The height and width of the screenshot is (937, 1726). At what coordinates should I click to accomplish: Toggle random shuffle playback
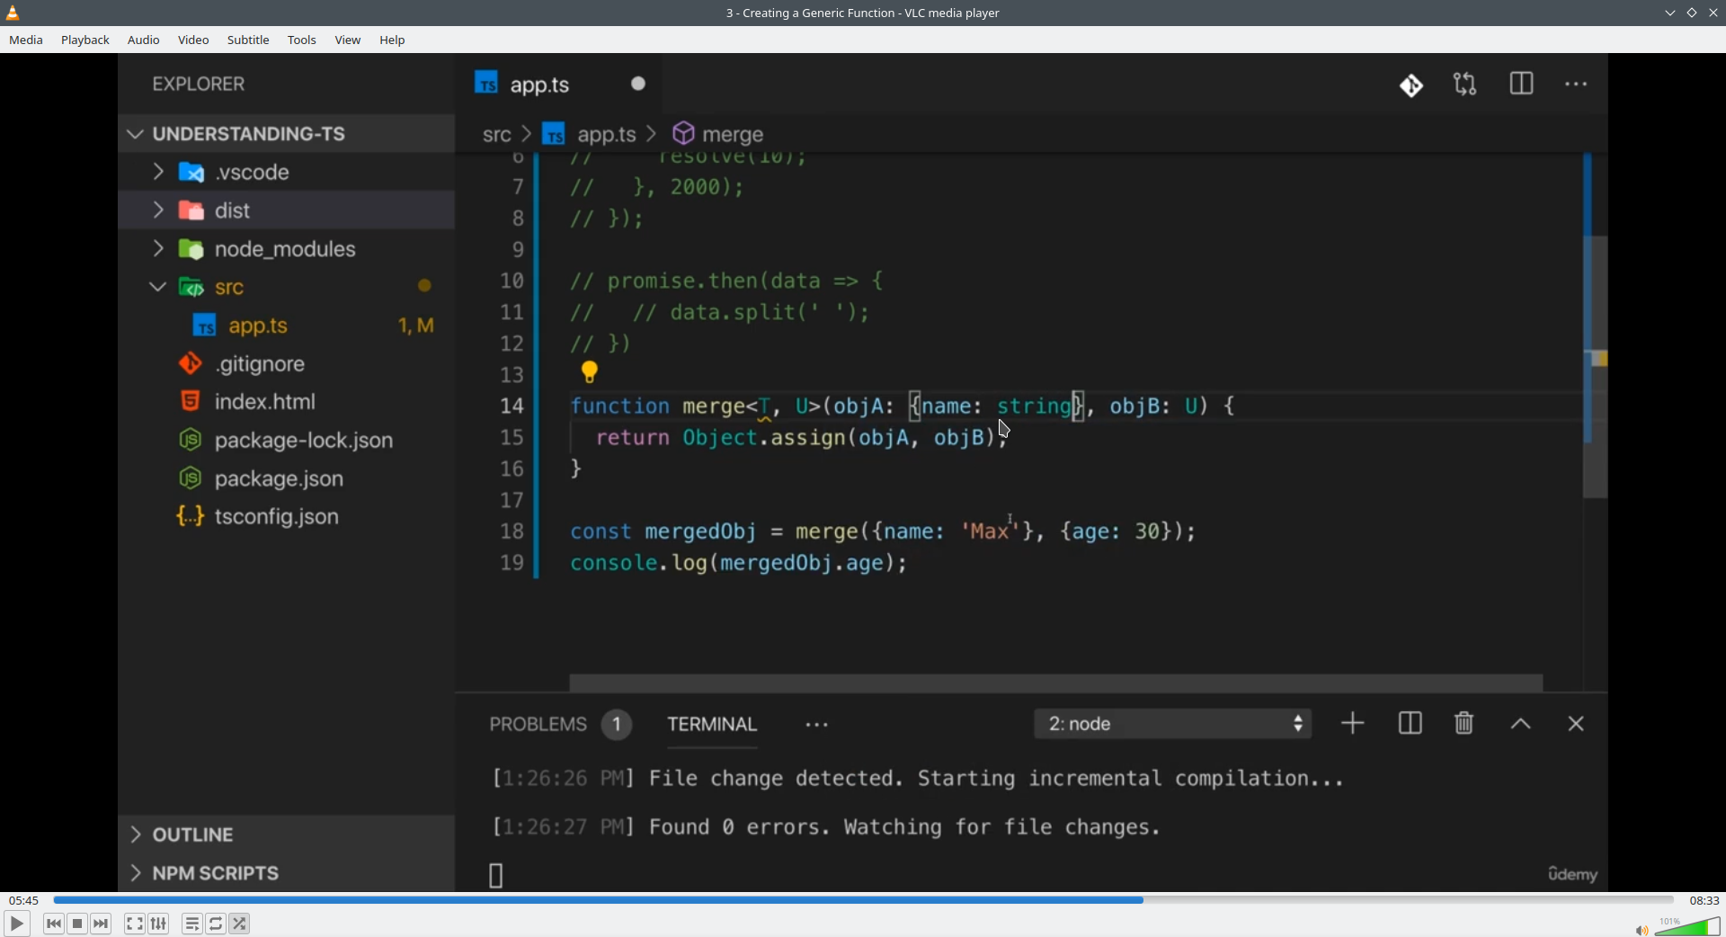click(x=240, y=924)
